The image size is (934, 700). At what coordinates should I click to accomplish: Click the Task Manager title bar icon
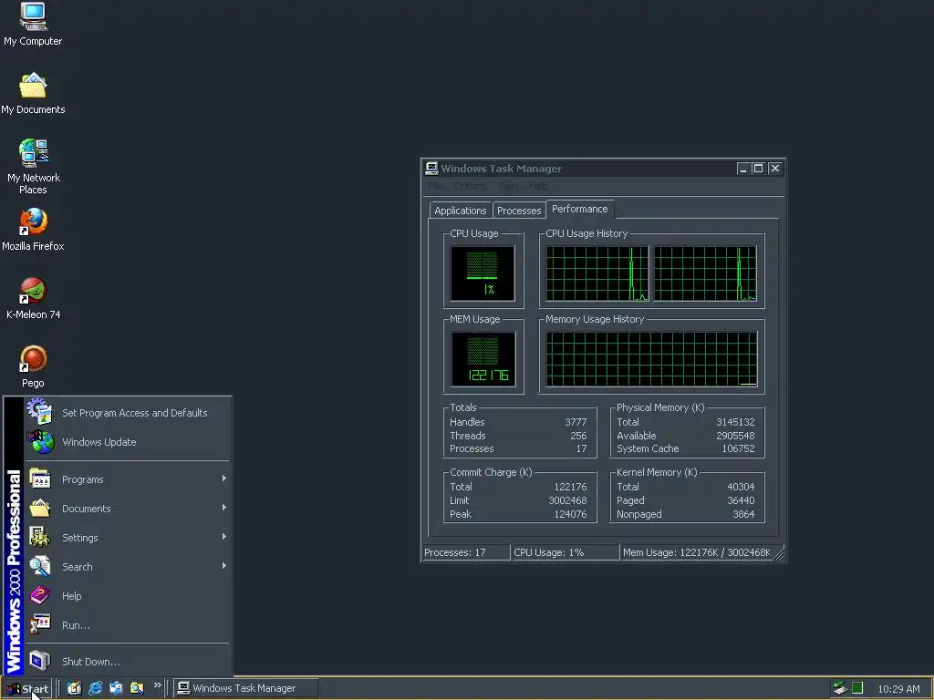(x=431, y=169)
